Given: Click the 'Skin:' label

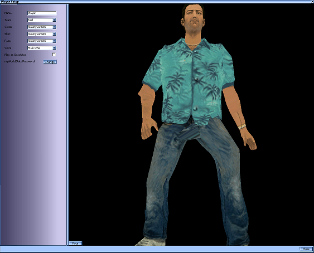Looking at the screenshot, I should (x=8, y=34).
